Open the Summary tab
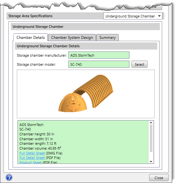This screenshot has width=177, height=183. point(107,38)
